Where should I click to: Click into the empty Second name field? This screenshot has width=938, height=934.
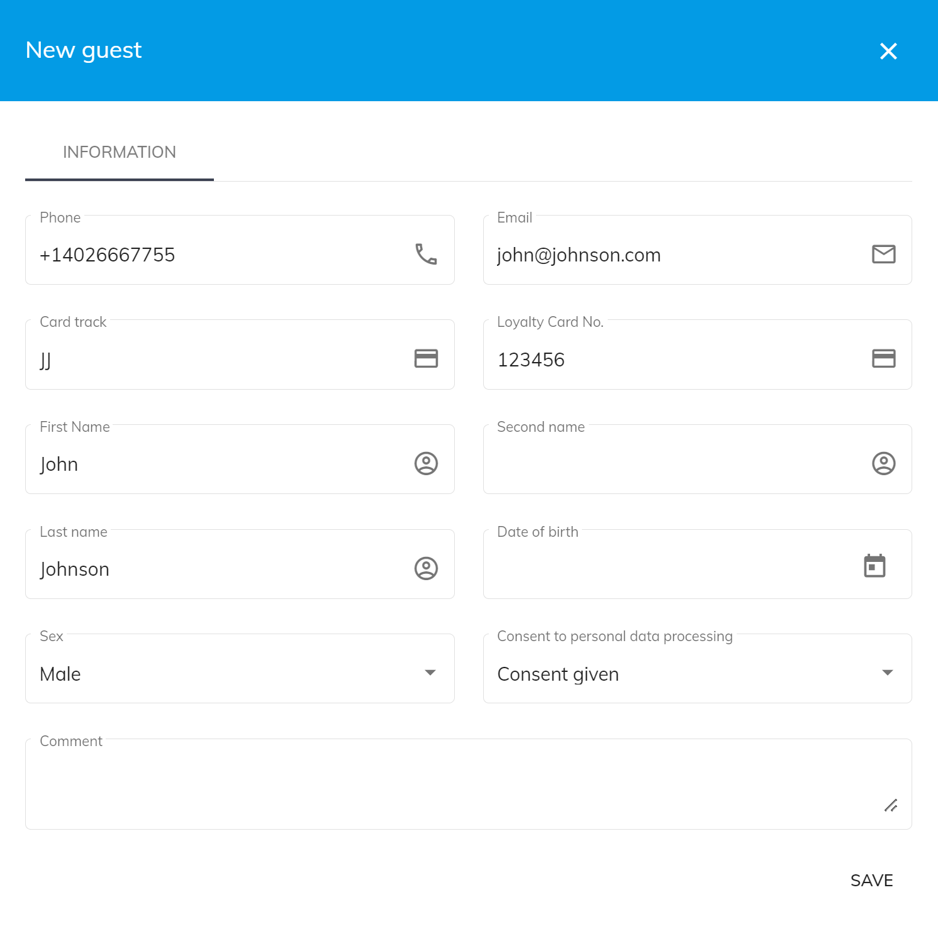[673, 464]
